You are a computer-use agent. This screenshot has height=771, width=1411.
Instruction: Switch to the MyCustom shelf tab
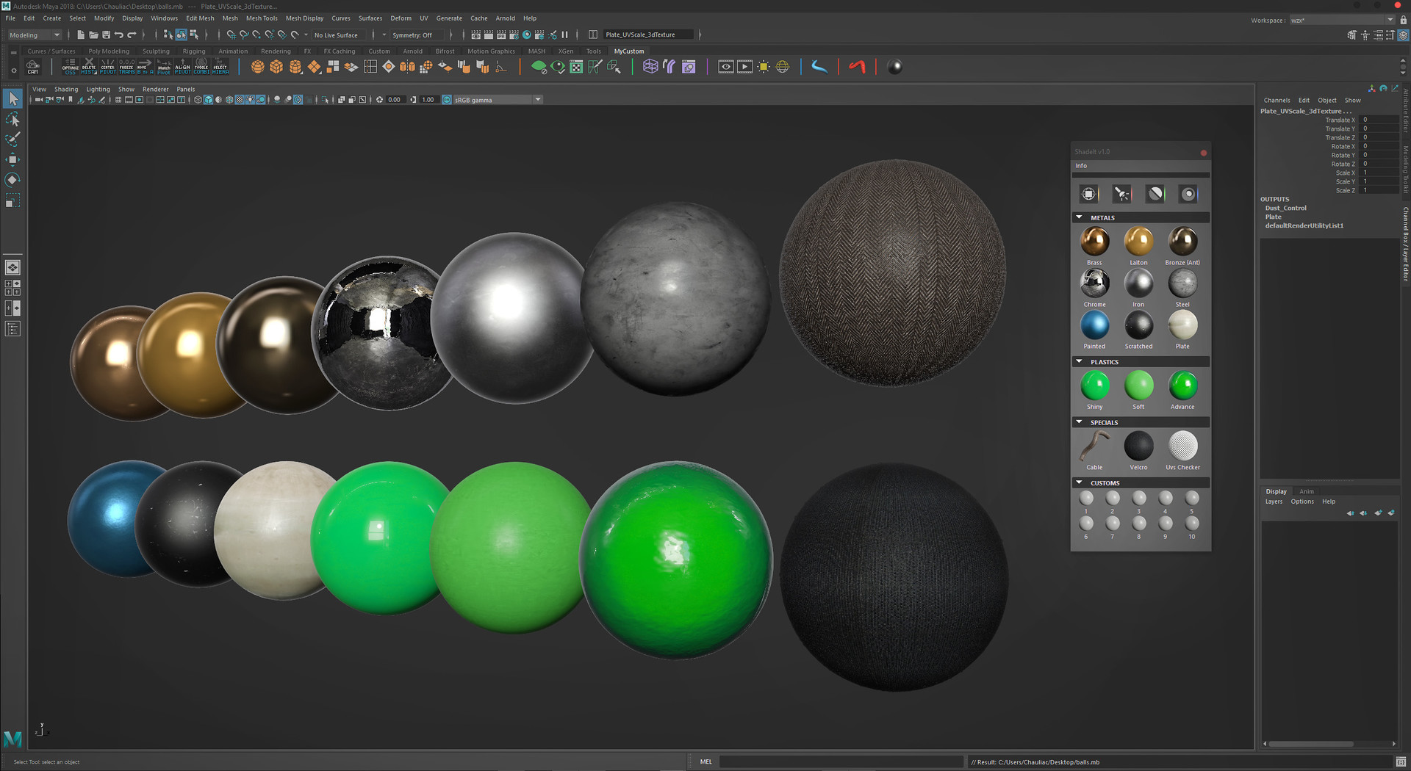628,51
